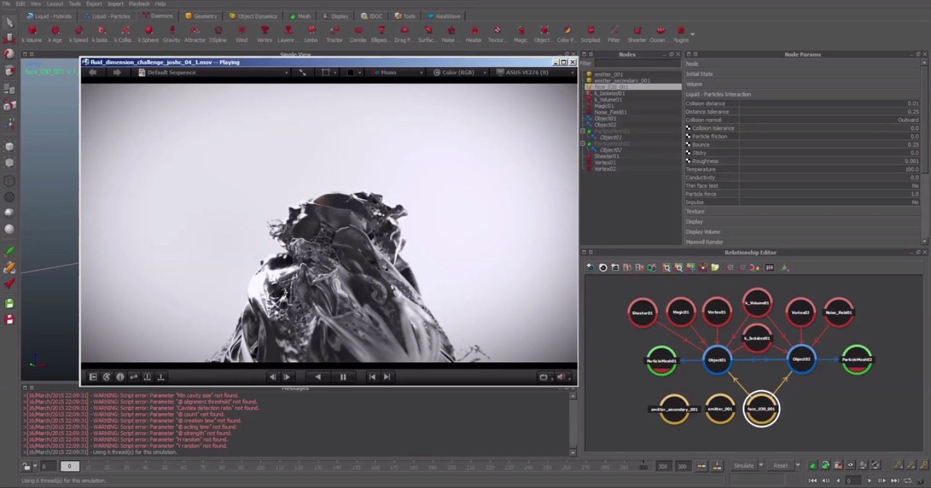Viewport: 931px width, 488px height.
Task: Switch to the Object Dynamics tab
Action: pos(252,16)
